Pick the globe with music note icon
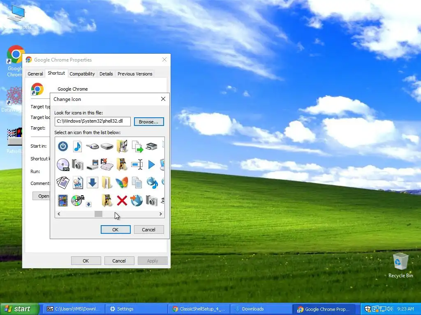Image resolution: width=421 pixels, height=315 pixels. point(152,183)
